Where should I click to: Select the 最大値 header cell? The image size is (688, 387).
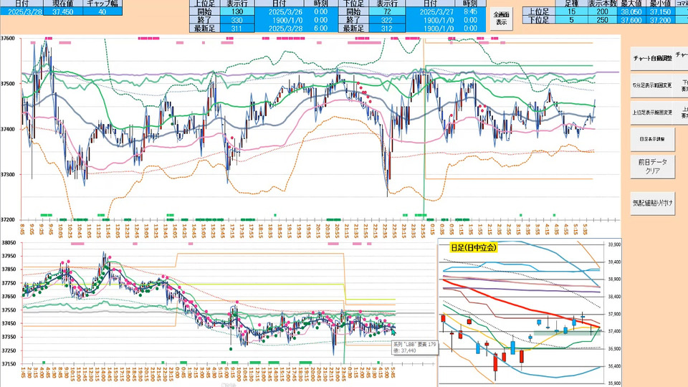coord(631,4)
